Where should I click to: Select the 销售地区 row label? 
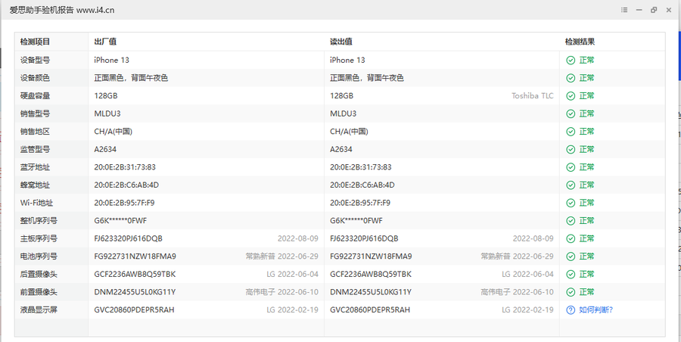coord(35,131)
